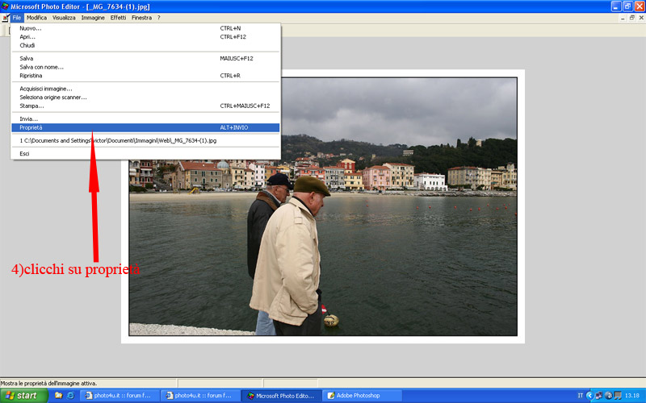Click Chiudi in the File menu
This screenshot has height=403, width=646.
click(27, 45)
